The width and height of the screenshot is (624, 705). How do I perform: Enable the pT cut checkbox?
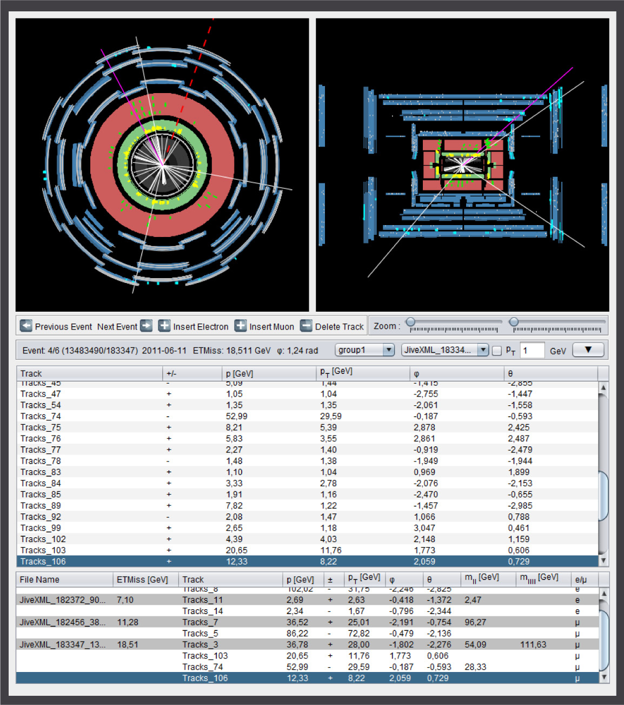click(x=496, y=350)
